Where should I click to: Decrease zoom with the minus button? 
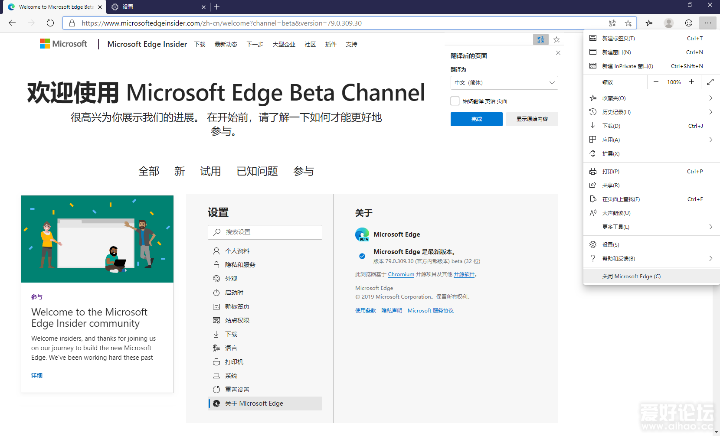656,82
